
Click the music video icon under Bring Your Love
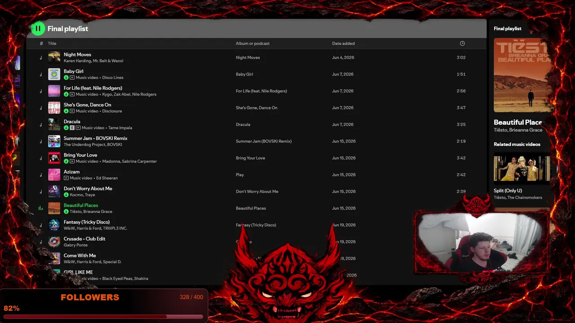pyautogui.click(x=72, y=161)
